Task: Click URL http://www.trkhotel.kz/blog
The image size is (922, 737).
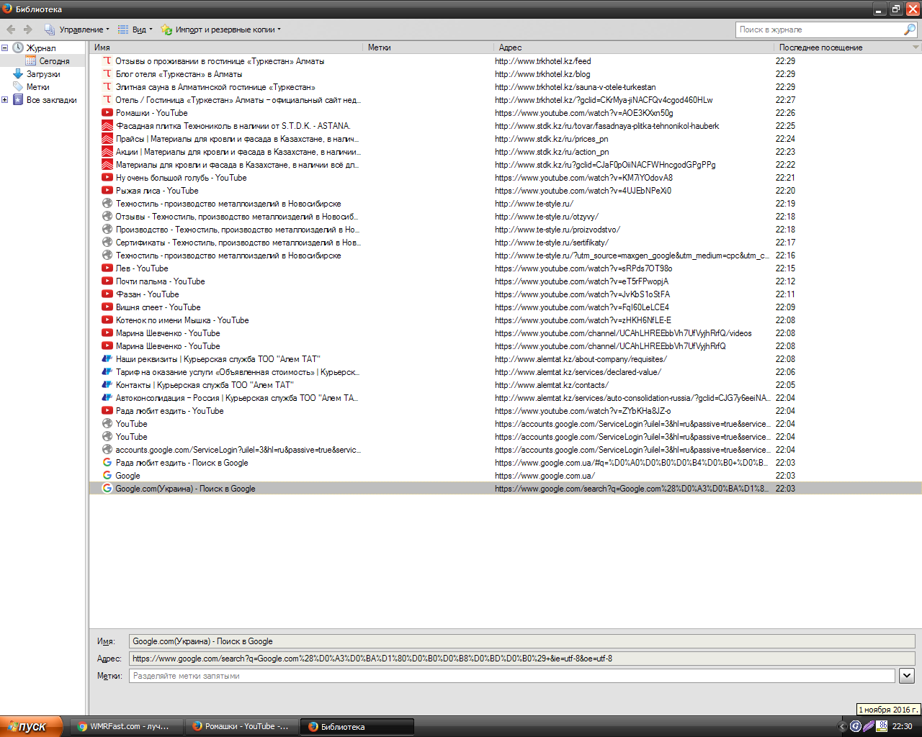Action: [542, 74]
